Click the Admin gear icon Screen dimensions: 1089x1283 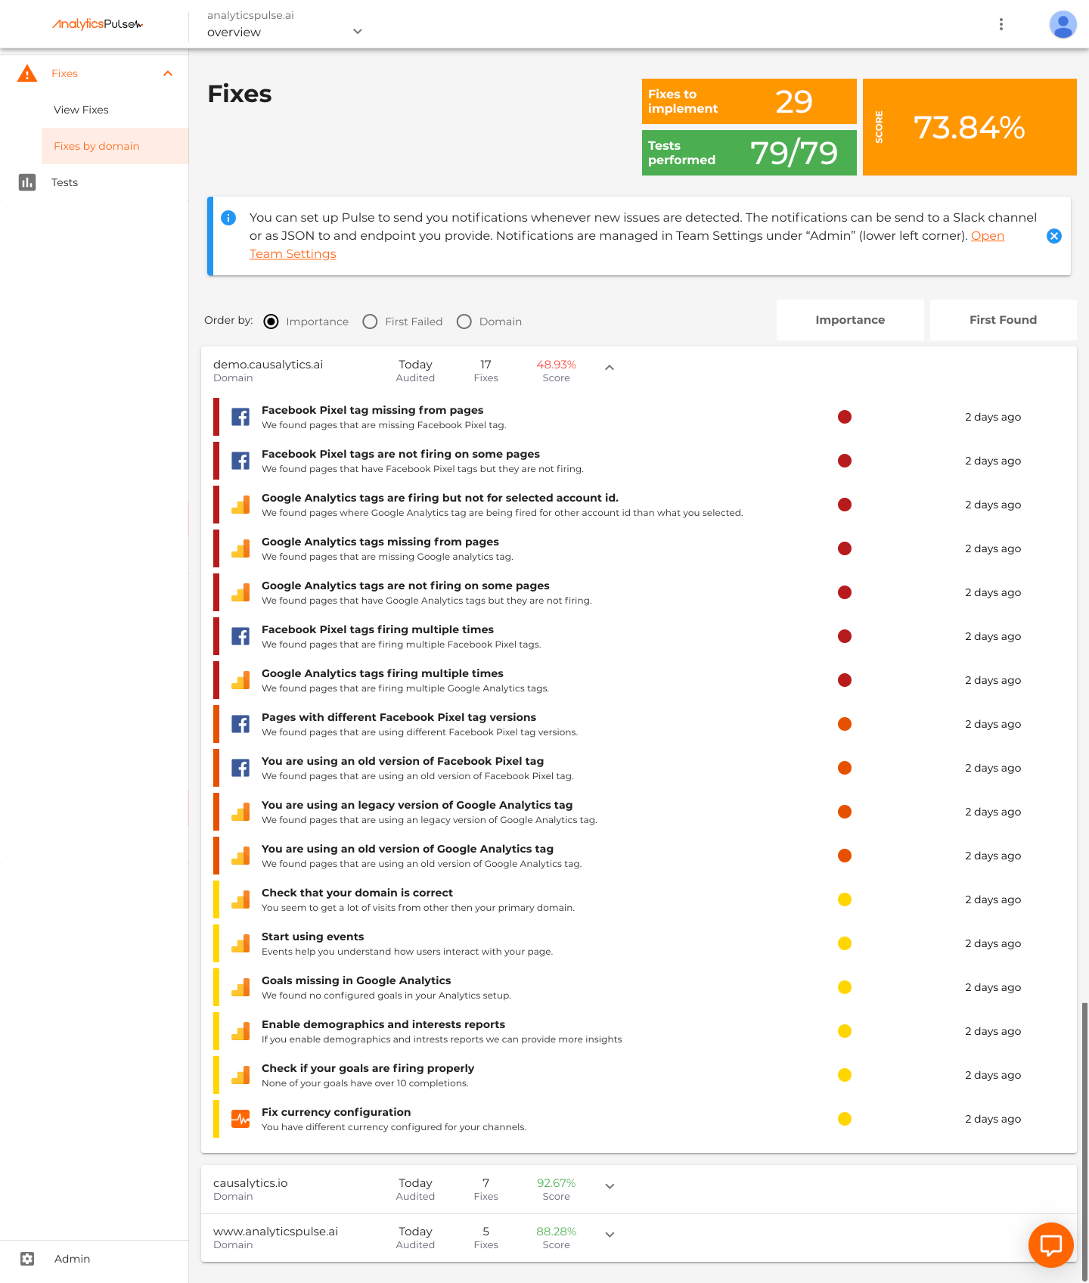[x=27, y=1259]
